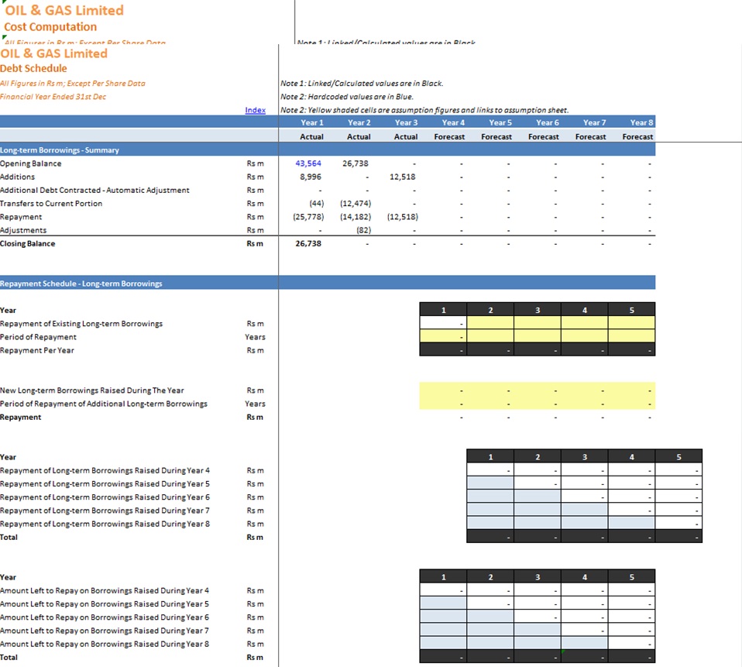Screen dimensions: 742x667
Task: Select Repayment of Long-term Borrowings Raised During Year 8
Action: point(105,524)
